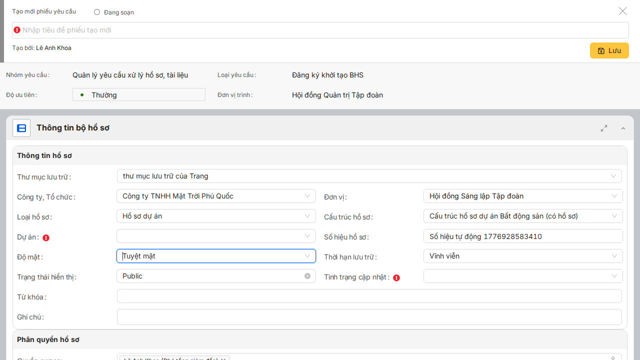The height and width of the screenshot is (360, 640).
Task: Click the red error icon in title field
Action: [17, 30]
